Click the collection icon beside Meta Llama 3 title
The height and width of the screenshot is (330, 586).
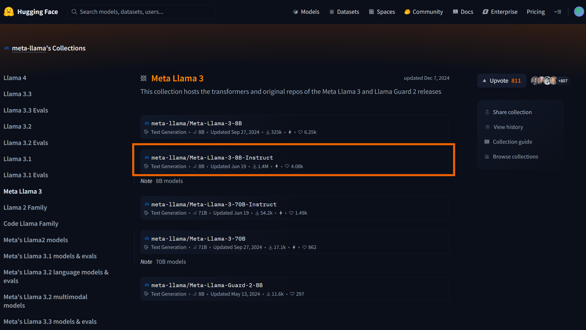[144, 78]
